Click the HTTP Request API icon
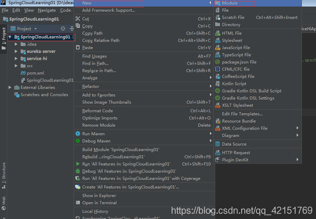The width and height of the screenshot is (316, 219). (x=218, y=152)
